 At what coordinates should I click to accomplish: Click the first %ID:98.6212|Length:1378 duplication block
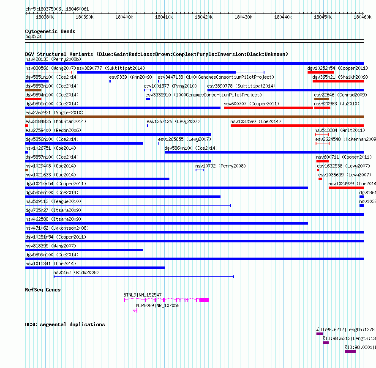click(x=319, y=334)
